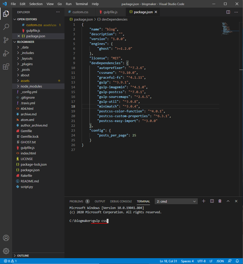Screen dimensions: 243x264
Task: Close package.json in Open Editors list
Action: [19, 36]
